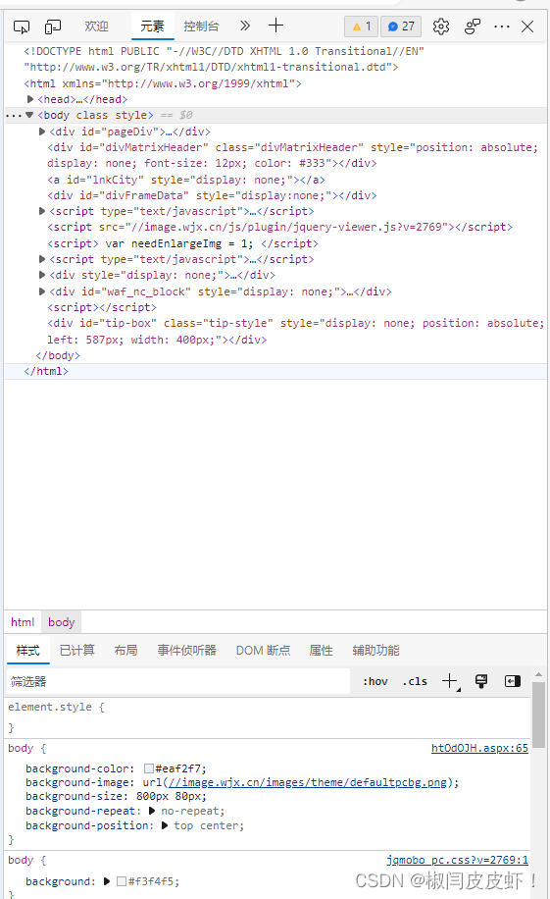Switch to the 欢迎 tab
Viewport: 550px width, 899px height.
96,26
